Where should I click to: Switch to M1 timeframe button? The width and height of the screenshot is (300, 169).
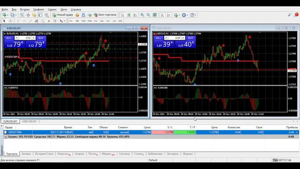tap(71, 21)
